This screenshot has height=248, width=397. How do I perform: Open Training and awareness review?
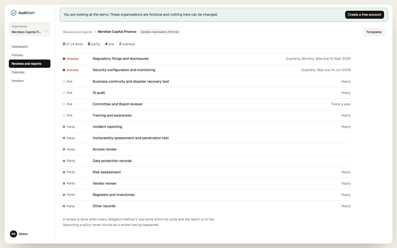tap(207, 115)
